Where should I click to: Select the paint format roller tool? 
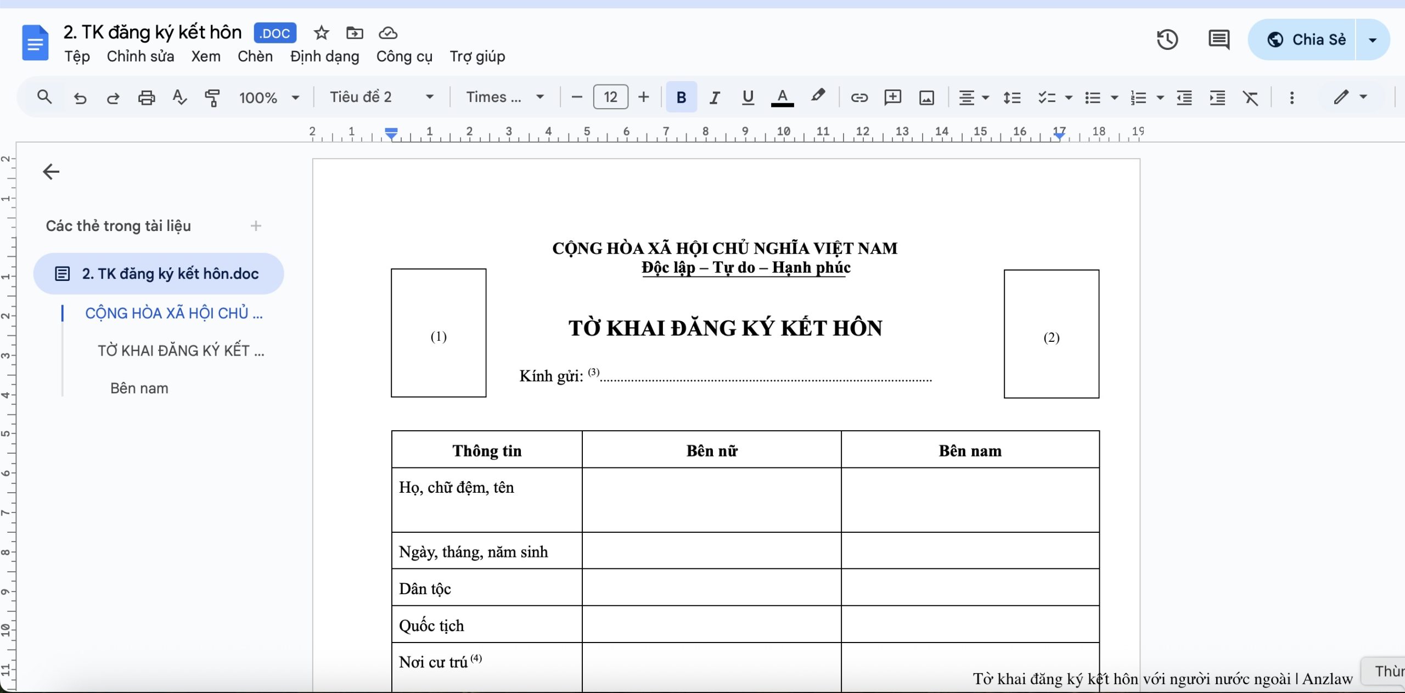pyautogui.click(x=212, y=98)
